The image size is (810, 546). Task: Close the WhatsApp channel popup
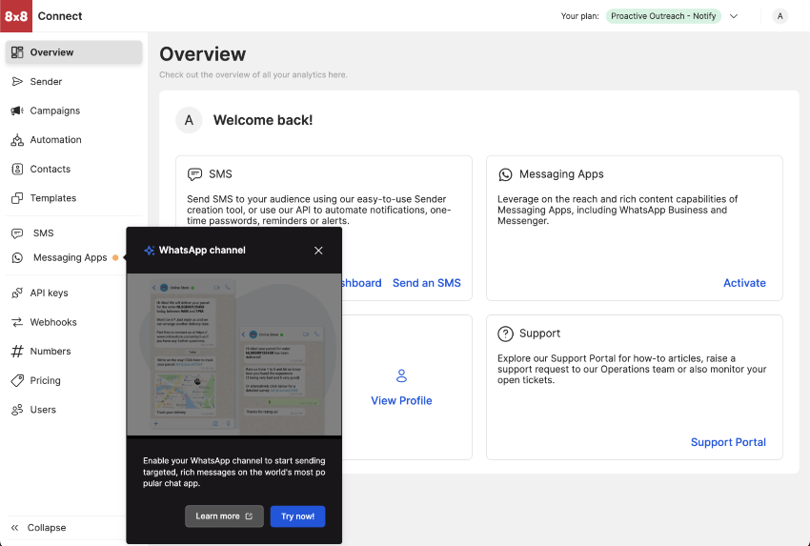point(318,251)
